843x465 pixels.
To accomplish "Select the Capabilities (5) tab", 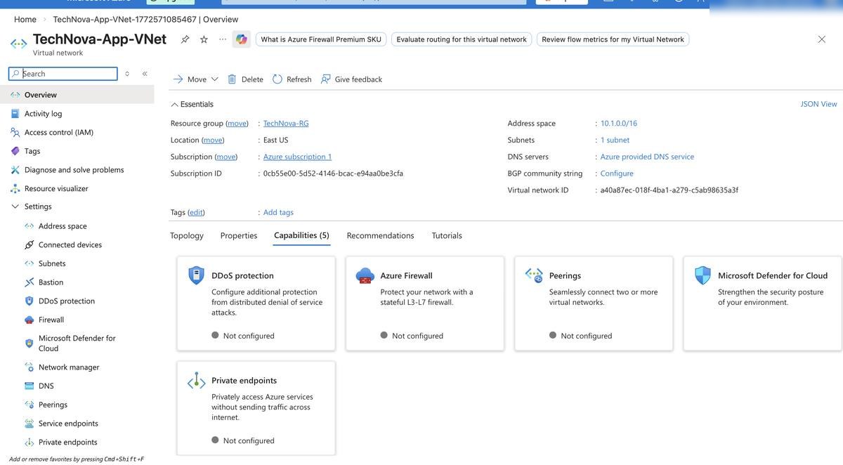I will (301, 235).
